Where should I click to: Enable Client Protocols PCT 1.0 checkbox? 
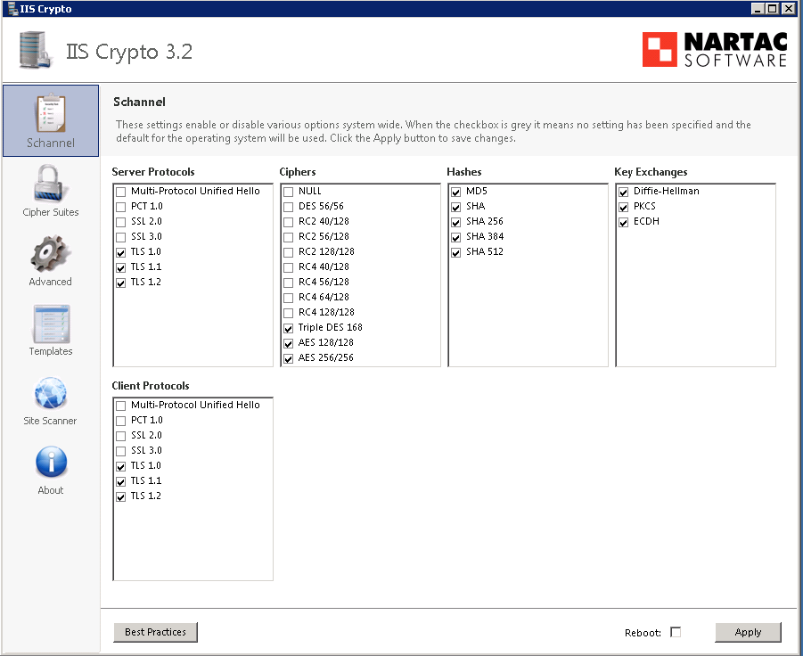121,421
